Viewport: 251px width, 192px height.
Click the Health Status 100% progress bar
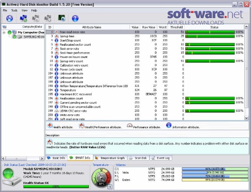pos(56,187)
